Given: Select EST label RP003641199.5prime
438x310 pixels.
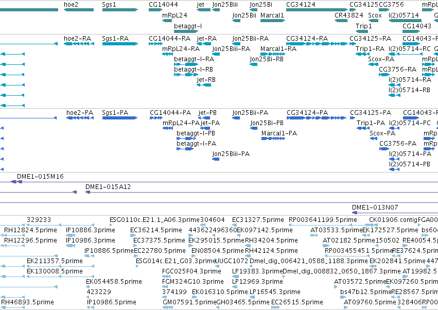Looking at the screenshot, I should (323, 220).
